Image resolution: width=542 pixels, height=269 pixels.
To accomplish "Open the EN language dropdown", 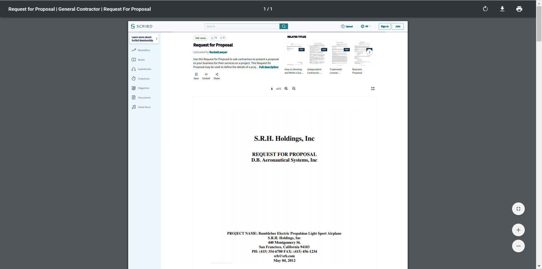I will (366, 27).
